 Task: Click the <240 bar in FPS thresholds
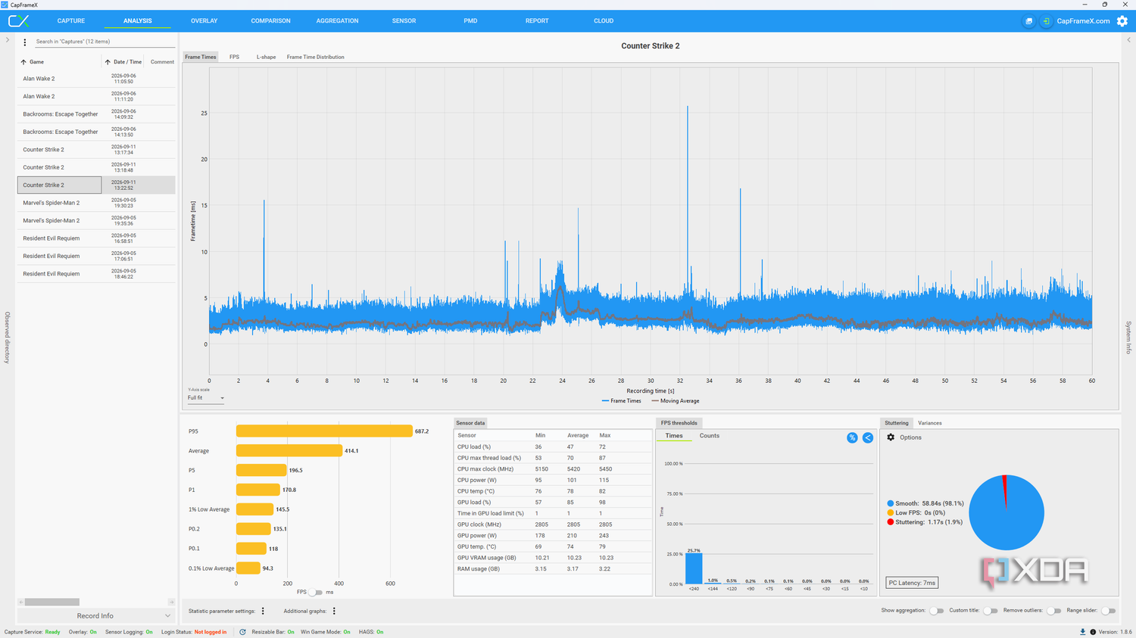coord(694,569)
